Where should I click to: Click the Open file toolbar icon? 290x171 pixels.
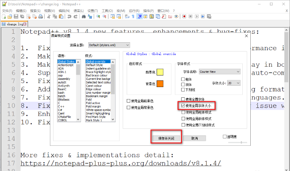coord(10,16)
